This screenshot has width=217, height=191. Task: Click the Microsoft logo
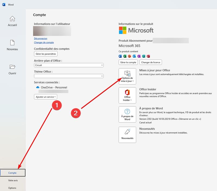coord(136,30)
